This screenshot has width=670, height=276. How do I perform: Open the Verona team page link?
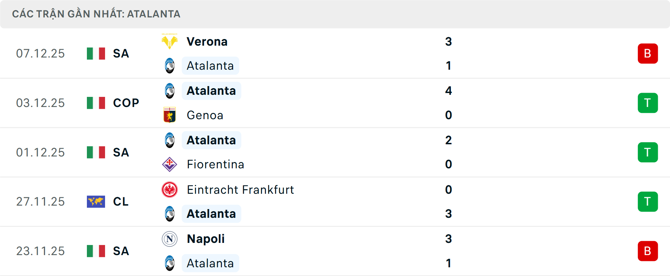coord(207,41)
